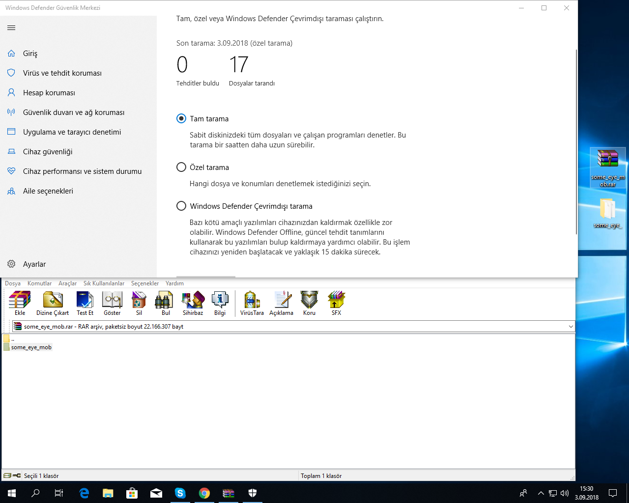Open Skype from taskbar
The image size is (629, 503).
point(180,493)
